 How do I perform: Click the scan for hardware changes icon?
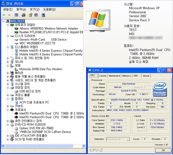(43, 15)
